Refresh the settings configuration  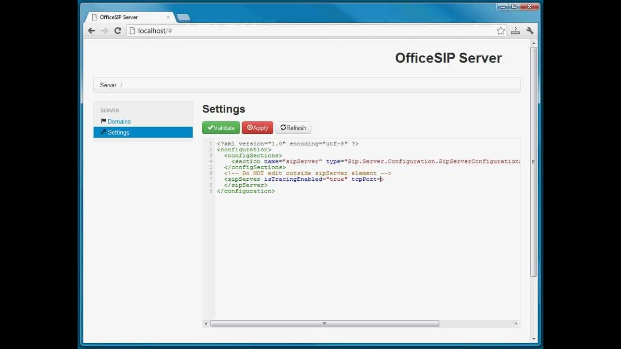tap(294, 128)
